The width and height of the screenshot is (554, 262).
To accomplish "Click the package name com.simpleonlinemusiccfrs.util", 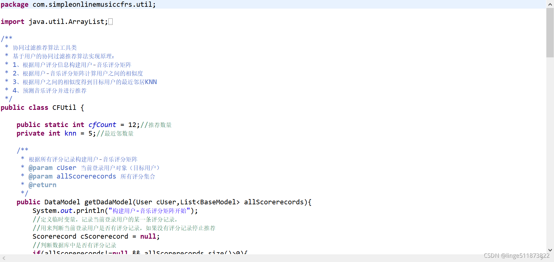I will (93, 5).
